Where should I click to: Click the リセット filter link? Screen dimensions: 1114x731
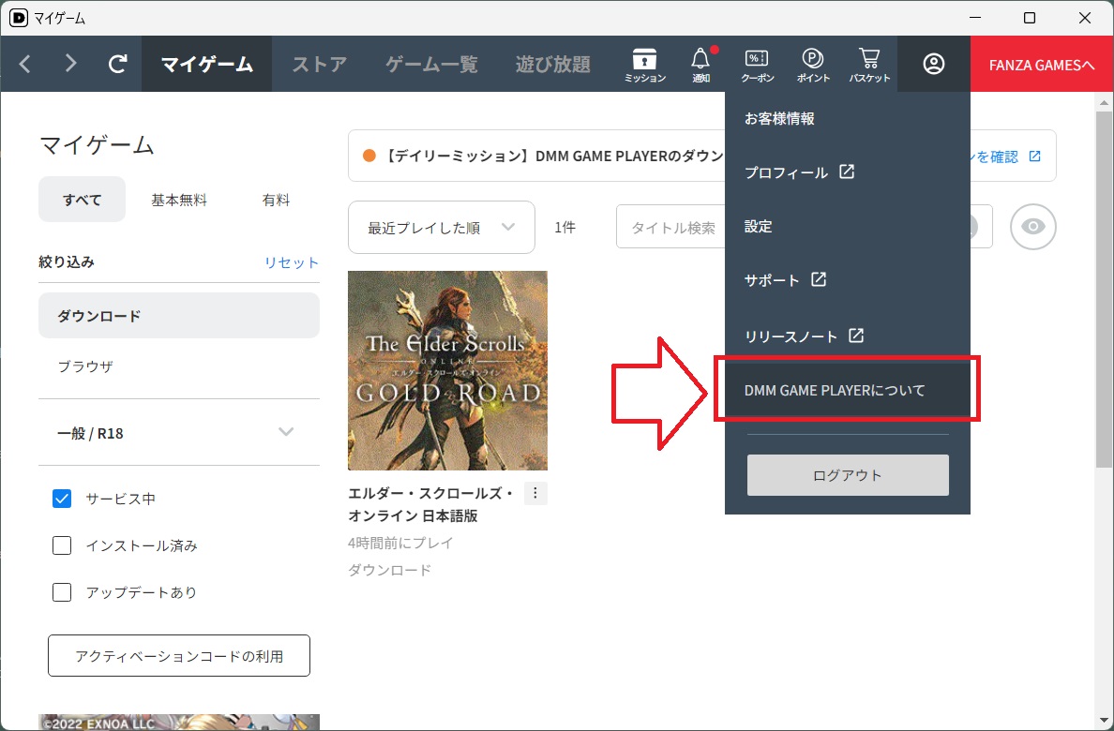click(292, 262)
